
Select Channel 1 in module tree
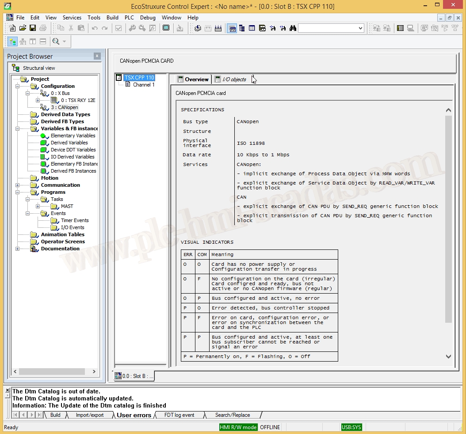pyautogui.click(x=144, y=85)
